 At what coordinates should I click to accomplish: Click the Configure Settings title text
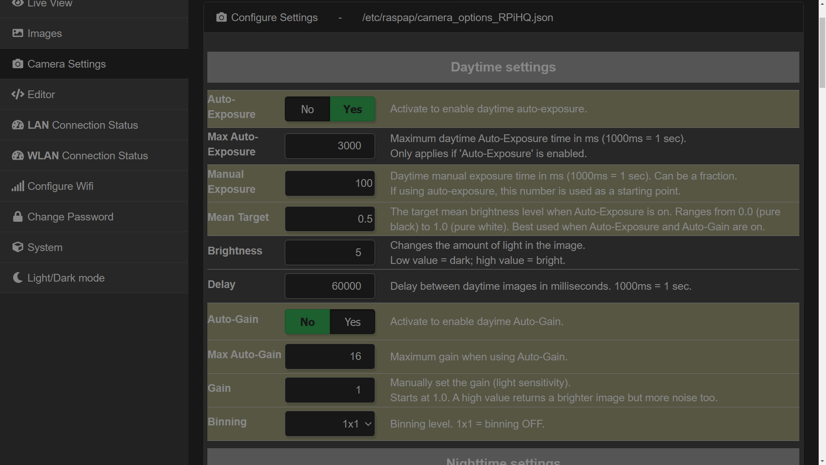point(274,18)
